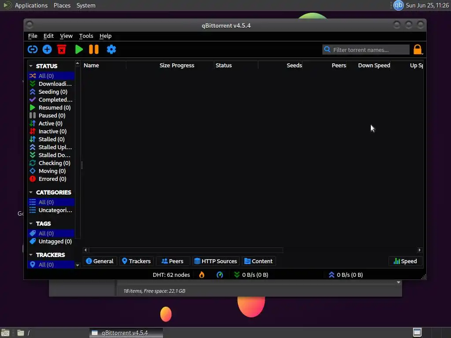Open the Edit menu

pyautogui.click(x=48, y=36)
